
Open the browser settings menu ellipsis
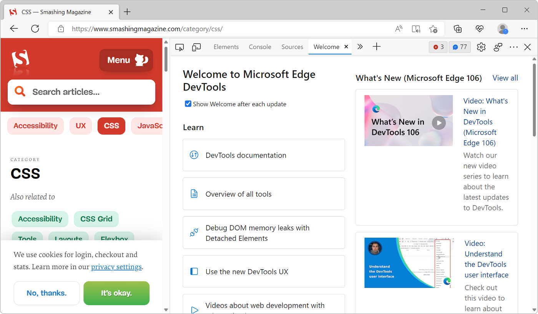pyautogui.click(x=524, y=29)
